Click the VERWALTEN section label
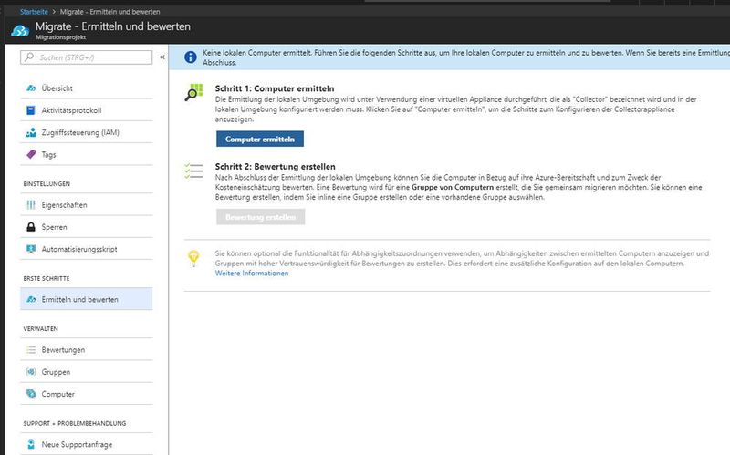730x455 pixels. pyautogui.click(x=40, y=328)
